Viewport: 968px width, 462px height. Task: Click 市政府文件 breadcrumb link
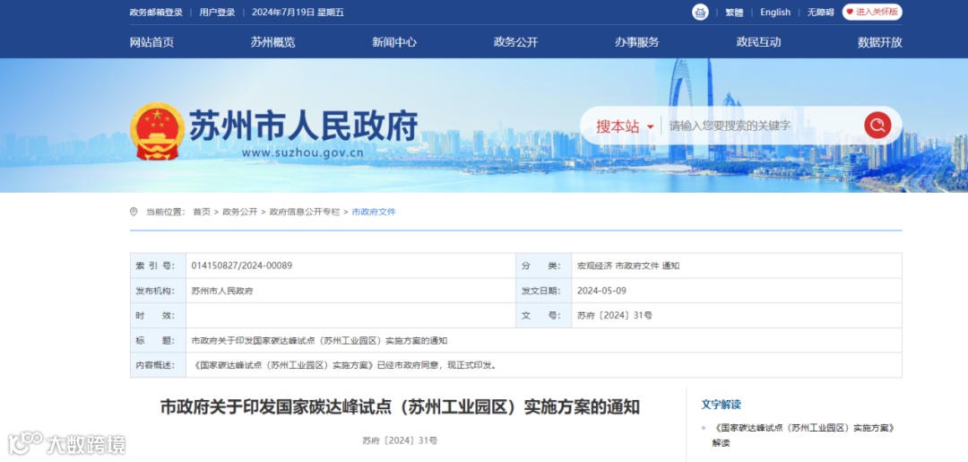coord(374,212)
